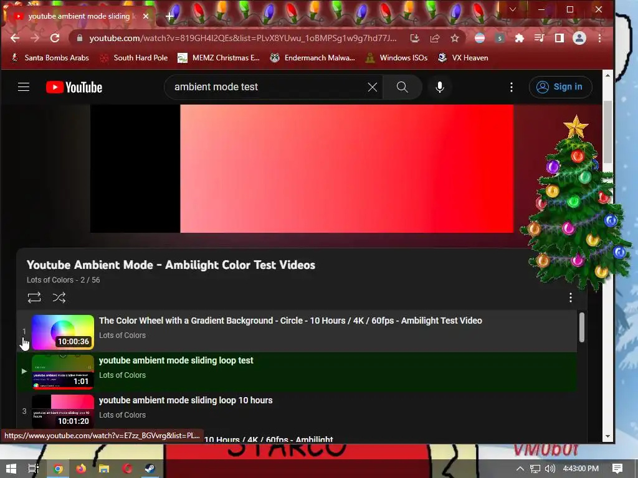Open the South Hard Pole bookmark
Viewport: 638px width, 478px height.
pos(134,58)
